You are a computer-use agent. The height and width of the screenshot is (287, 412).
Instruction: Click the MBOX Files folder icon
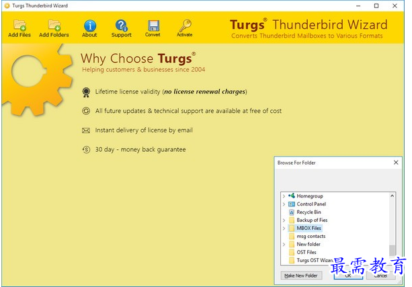click(292, 228)
